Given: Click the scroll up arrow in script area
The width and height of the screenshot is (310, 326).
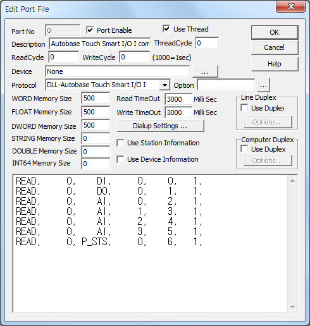Looking at the screenshot, I should pos(292,181).
